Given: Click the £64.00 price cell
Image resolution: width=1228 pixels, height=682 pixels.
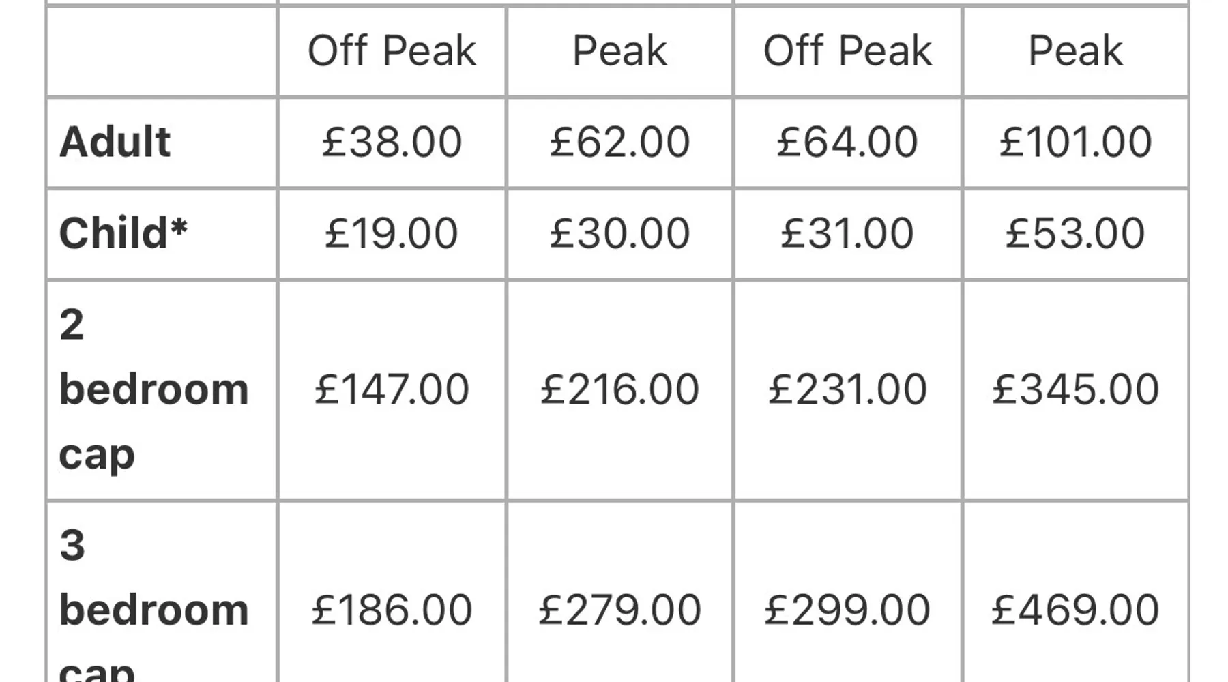Looking at the screenshot, I should click(847, 142).
